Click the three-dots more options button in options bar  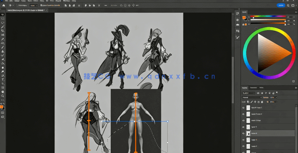[106, 5]
